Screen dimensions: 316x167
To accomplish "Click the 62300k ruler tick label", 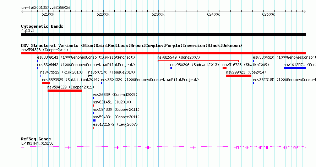I will click(x=158, y=14).
